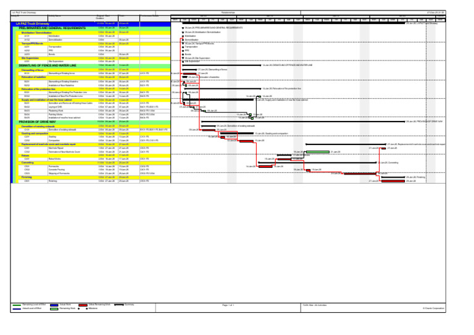Click the Compaction activity name cell
The height and width of the screenshot is (335, 474).
[x=54, y=141]
